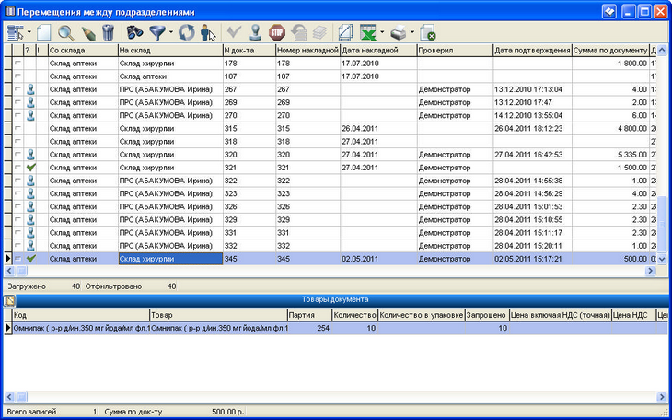Click the column autosize ruler icon
672x420 pixels.
tap(345, 32)
